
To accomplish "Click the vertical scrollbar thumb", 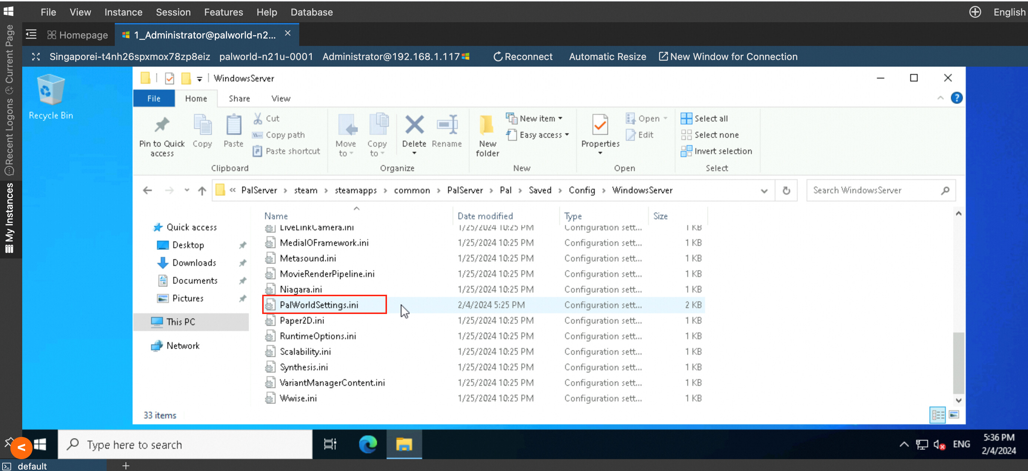I will click(x=958, y=363).
